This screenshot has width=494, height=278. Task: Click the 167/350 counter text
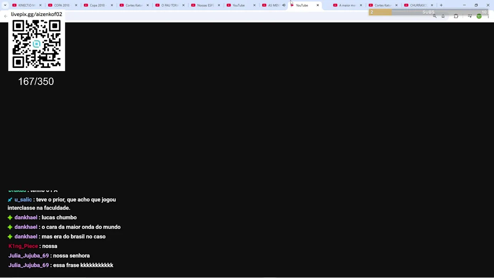[36, 81]
